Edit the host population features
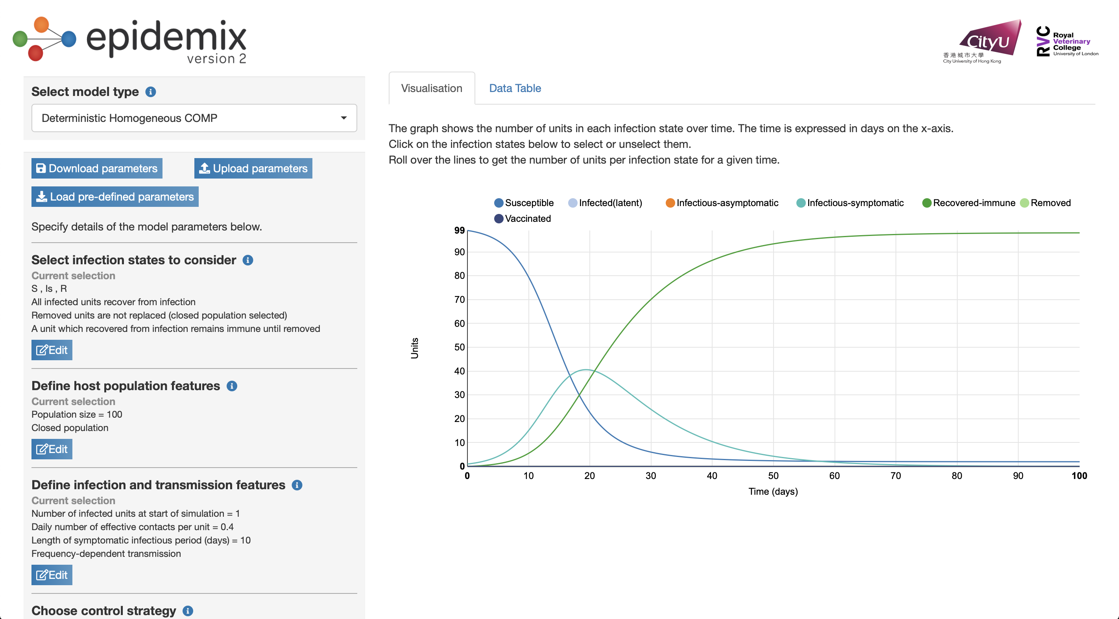 52,449
